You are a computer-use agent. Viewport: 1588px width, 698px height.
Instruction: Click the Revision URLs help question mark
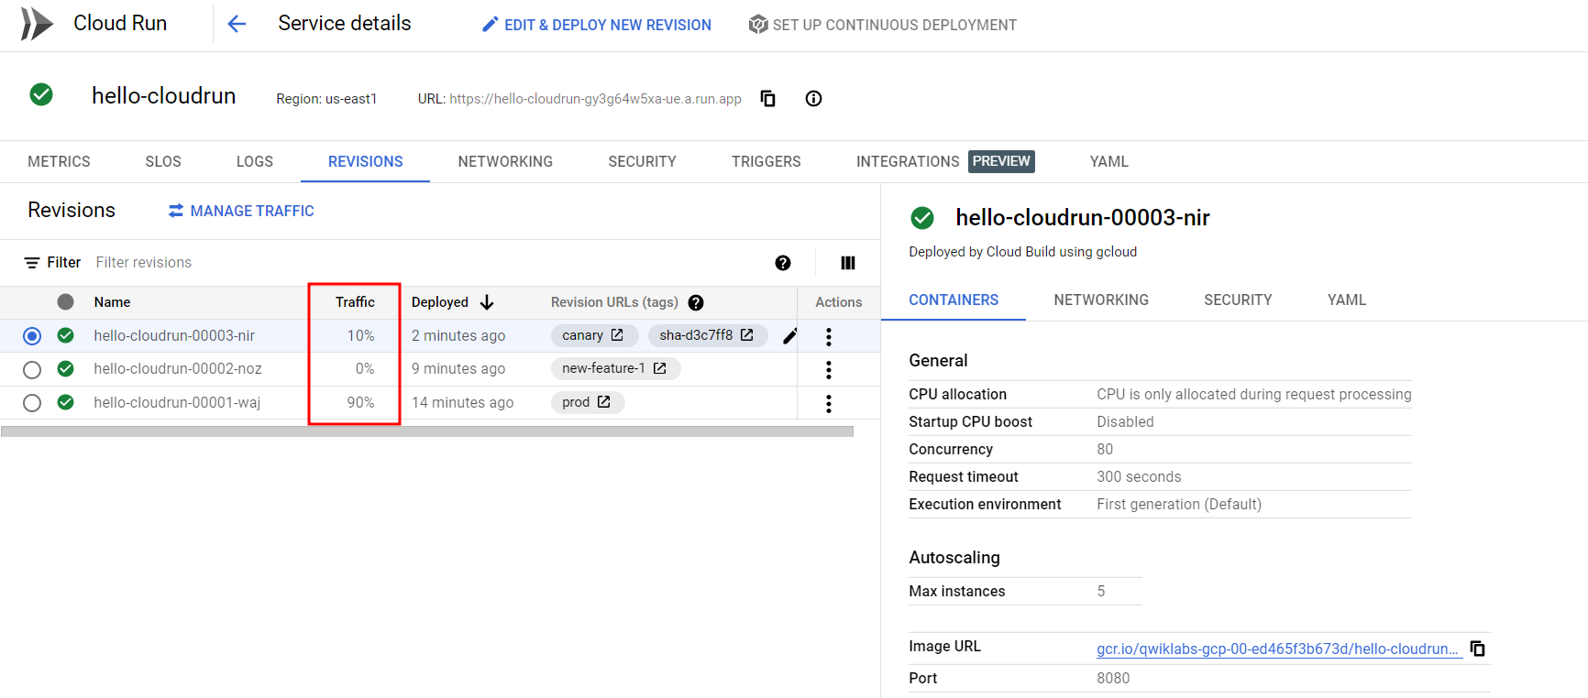tap(696, 302)
